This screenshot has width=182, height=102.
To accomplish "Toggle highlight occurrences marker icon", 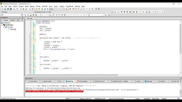I will [x=31, y=15].
